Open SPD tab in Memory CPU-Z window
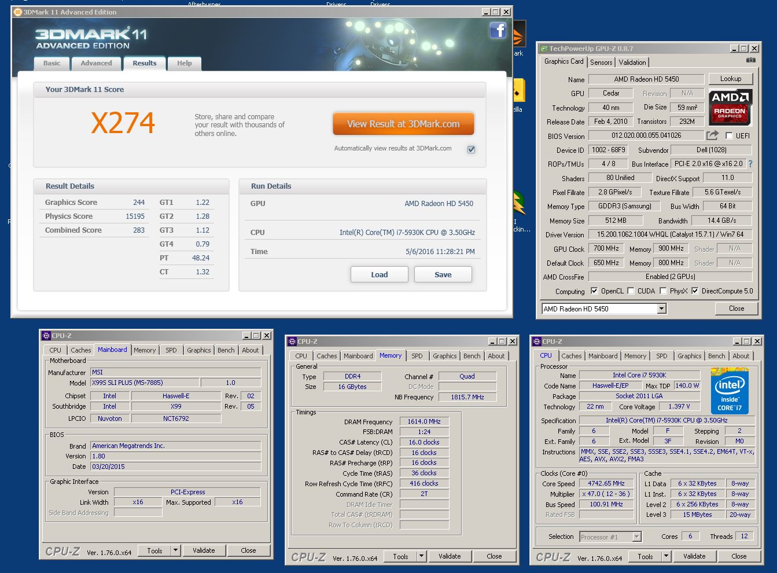The height and width of the screenshot is (573, 777). [417, 356]
